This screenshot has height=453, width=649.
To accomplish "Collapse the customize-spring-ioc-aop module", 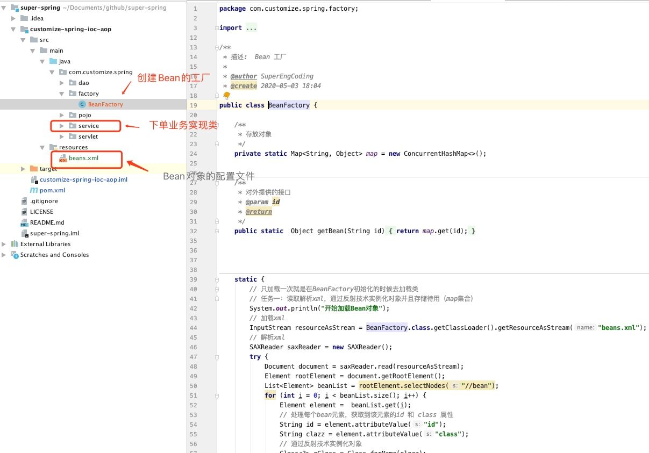I will (13, 29).
